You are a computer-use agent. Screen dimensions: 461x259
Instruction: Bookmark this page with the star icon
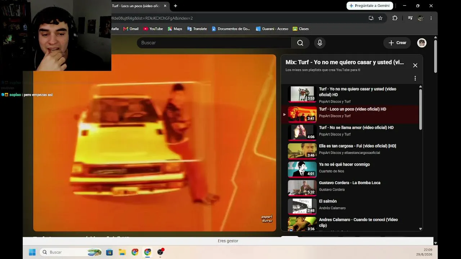tap(380, 18)
